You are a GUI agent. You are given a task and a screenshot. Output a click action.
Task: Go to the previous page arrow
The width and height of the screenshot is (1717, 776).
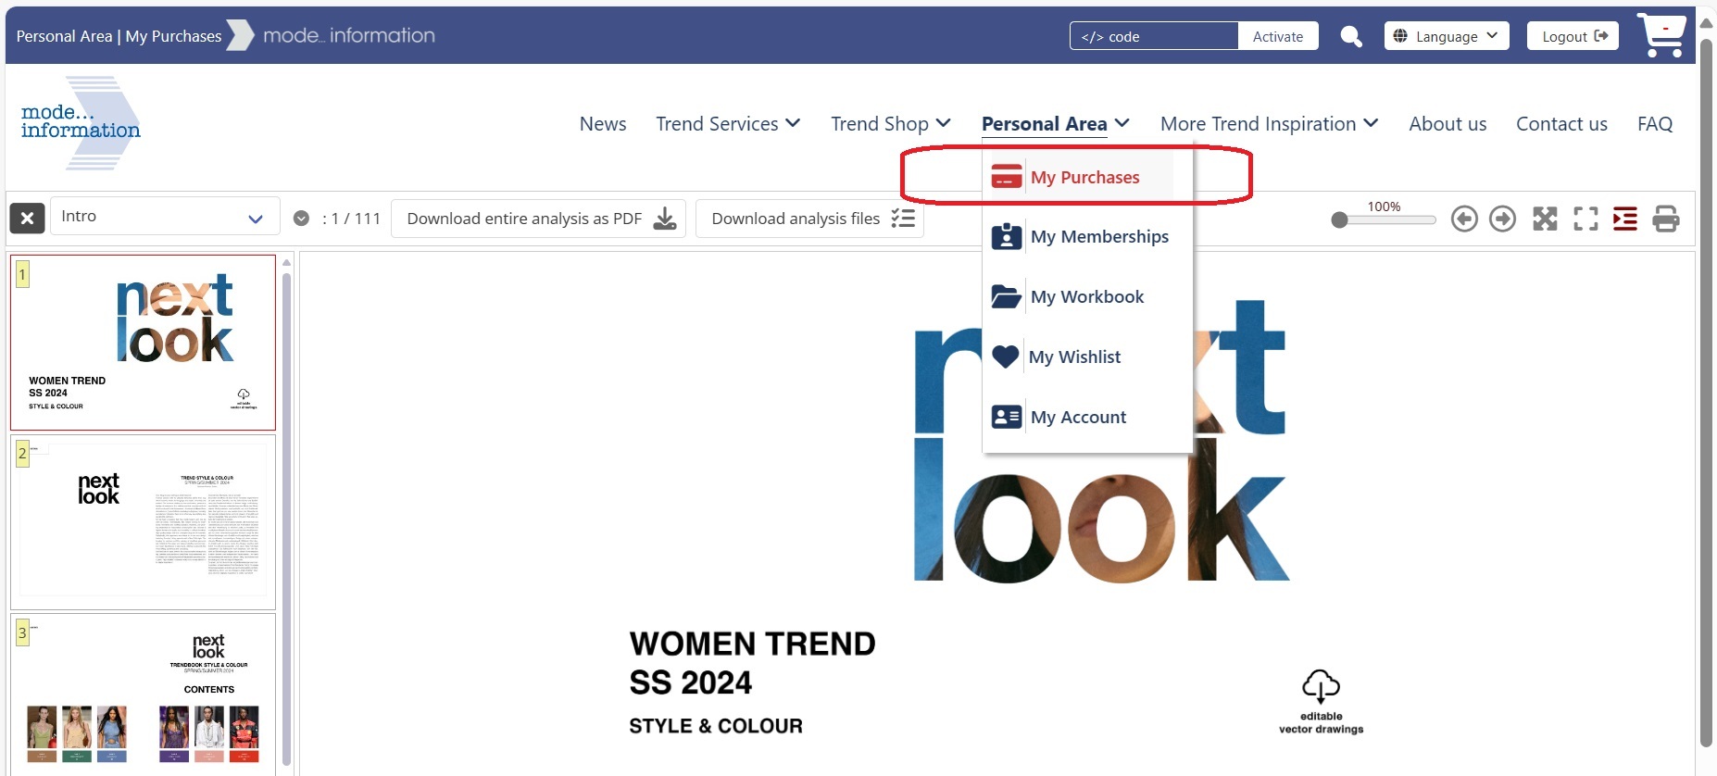[x=1464, y=219]
